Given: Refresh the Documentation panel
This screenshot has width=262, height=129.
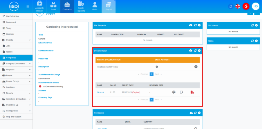Looking at the screenshot, I should click(x=195, y=51).
